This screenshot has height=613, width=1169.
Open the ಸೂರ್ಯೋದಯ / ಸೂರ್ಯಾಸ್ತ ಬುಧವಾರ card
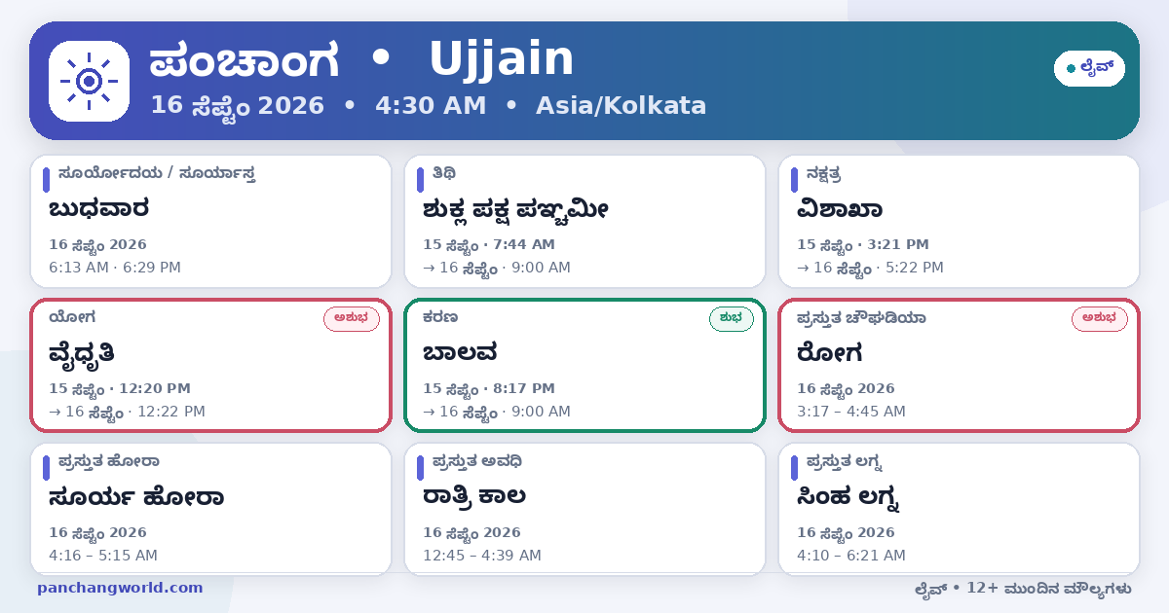(x=210, y=222)
